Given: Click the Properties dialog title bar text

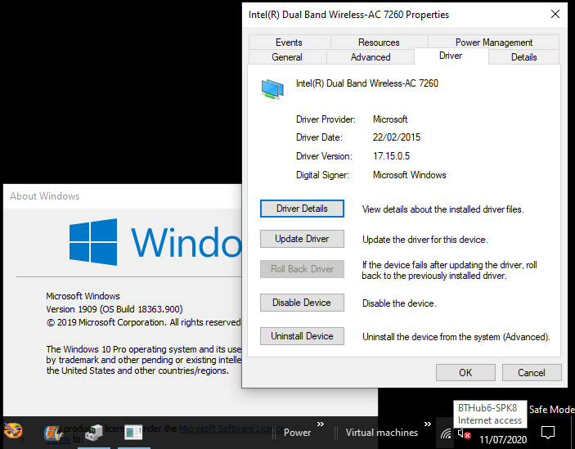Looking at the screenshot, I should pyautogui.click(x=348, y=15).
